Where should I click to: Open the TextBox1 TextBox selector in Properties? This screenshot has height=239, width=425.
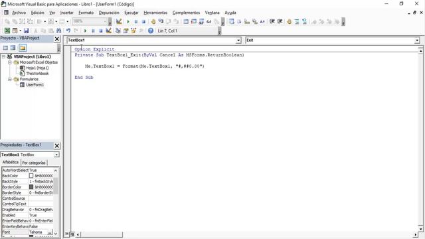(x=56, y=155)
